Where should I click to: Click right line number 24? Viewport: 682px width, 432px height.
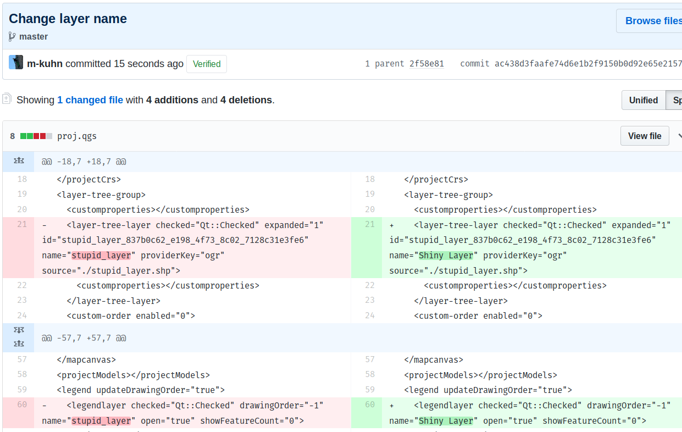370,315
